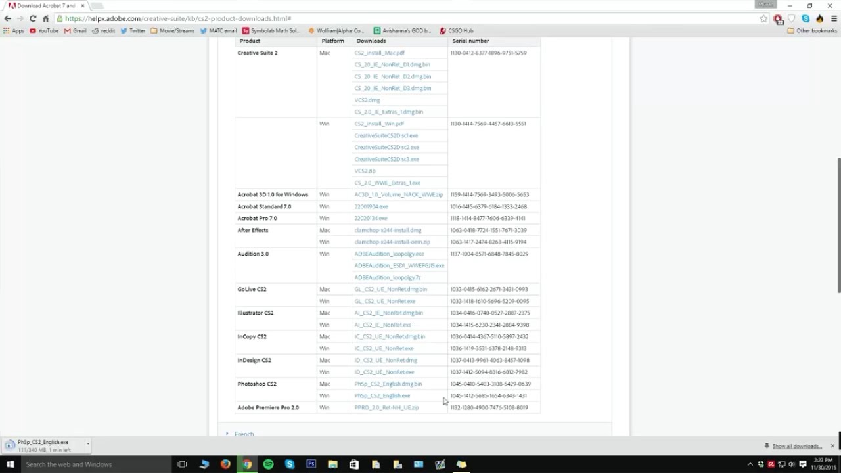Download CreativeSuiteCS2Disc1.exe

tap(386, 135)
